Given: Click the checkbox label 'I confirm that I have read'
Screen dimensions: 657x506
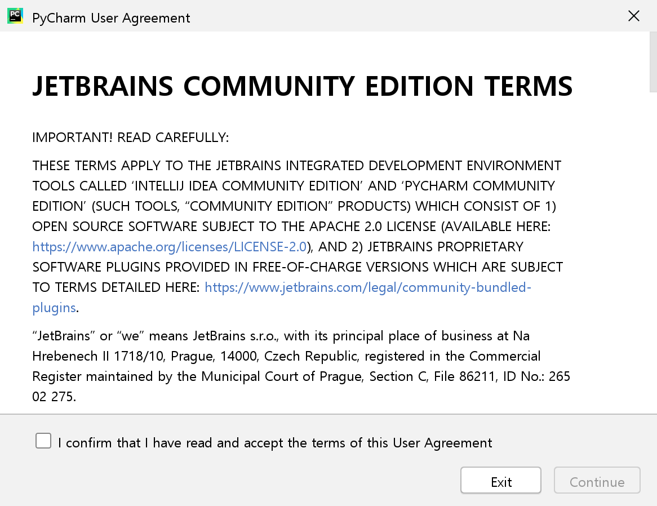Looking at the screenshot, I should pyautogui.click(x=275, y=443).
